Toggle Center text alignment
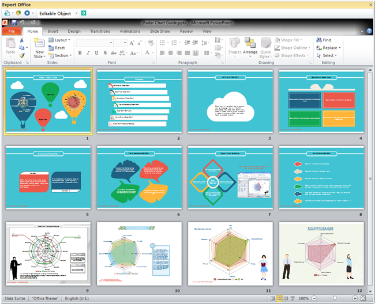Image resolution: width=375 pixels, height=304 pixels. pyautogui.click(x=171, y=53)
